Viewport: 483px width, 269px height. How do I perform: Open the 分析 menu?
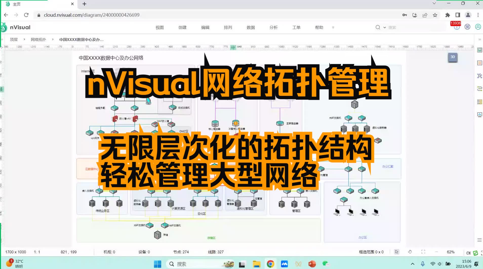273,27
